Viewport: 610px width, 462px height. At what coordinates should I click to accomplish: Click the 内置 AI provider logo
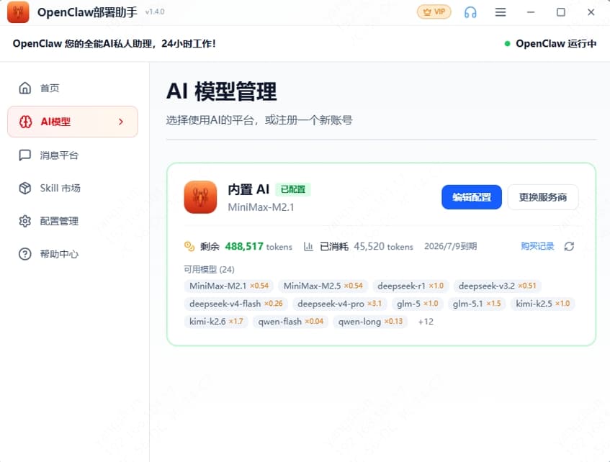point(200,197)
